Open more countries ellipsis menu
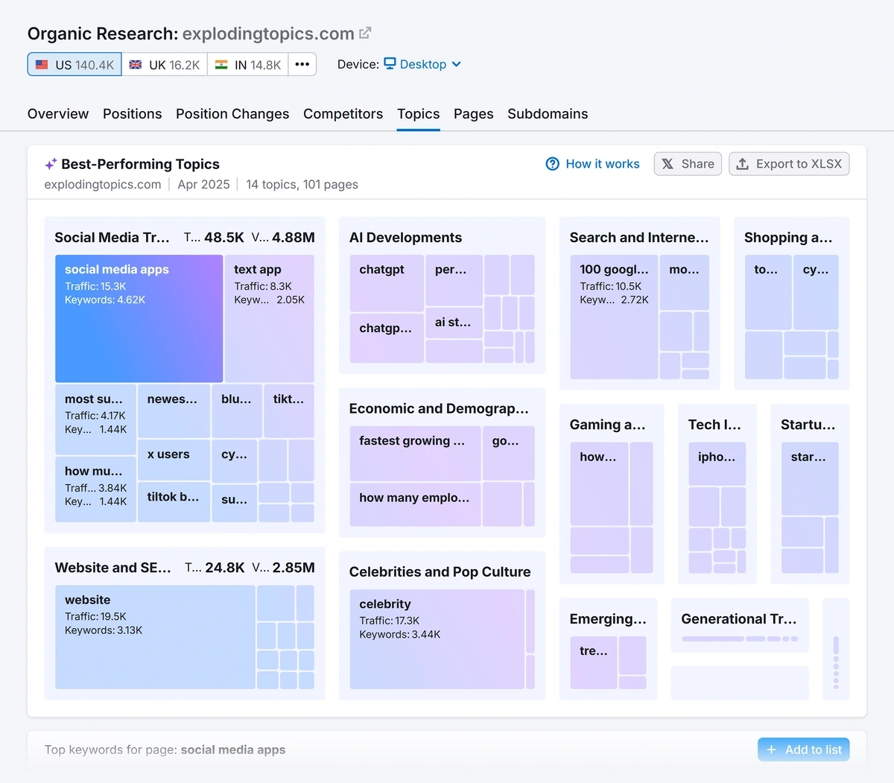This screenshot has width=894, height=783. point(302,64)
